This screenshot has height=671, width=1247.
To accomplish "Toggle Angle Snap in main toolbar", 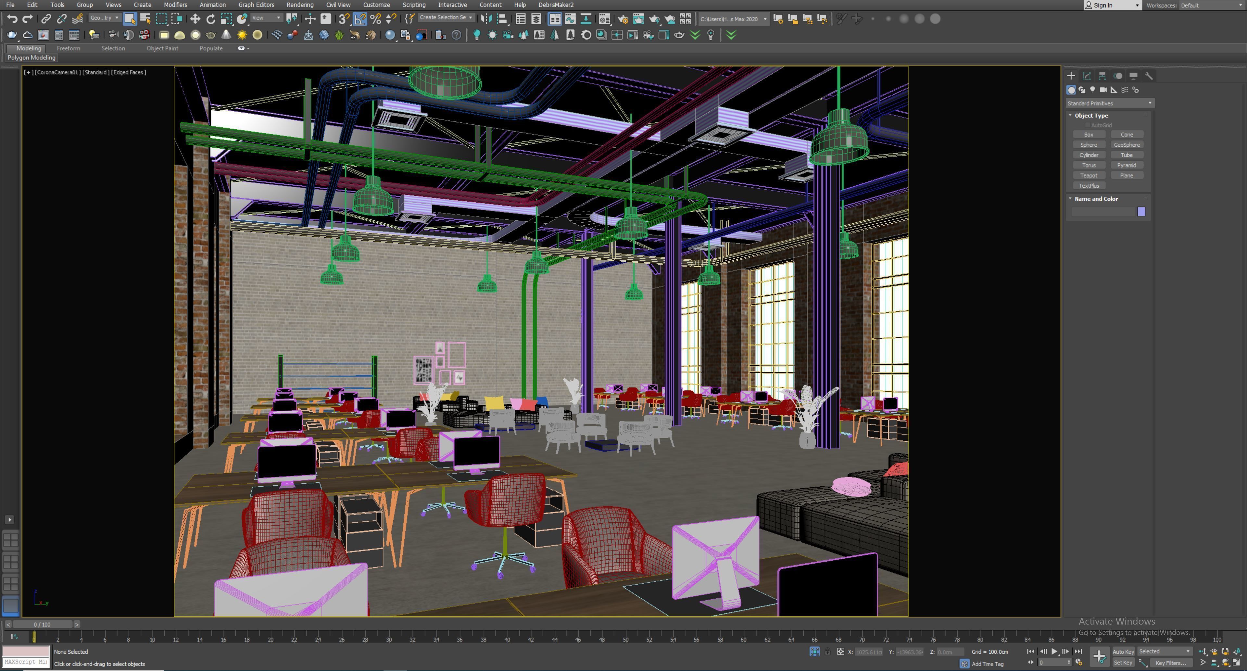I will 360,19.
